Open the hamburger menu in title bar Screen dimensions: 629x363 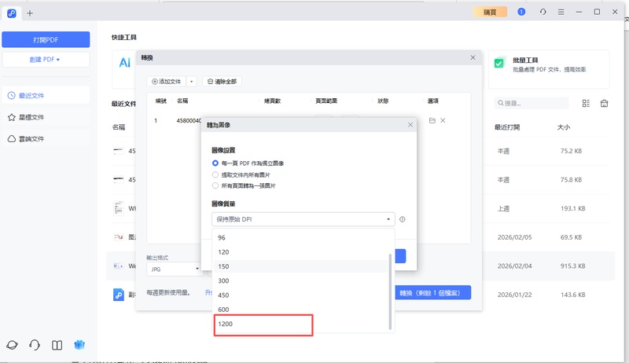pyautogui.click(x=561, y=12)
